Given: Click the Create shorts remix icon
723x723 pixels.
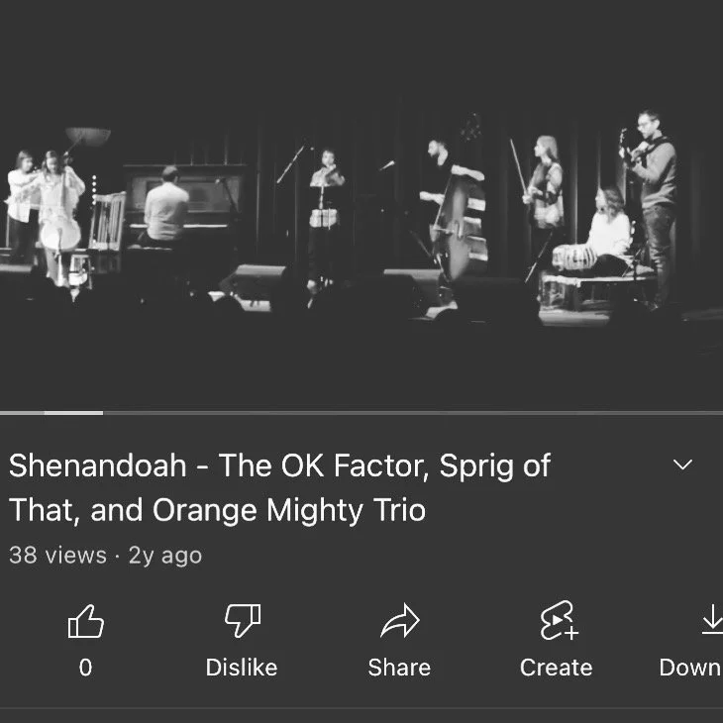Looking at the screenshot, I should 559,621.
